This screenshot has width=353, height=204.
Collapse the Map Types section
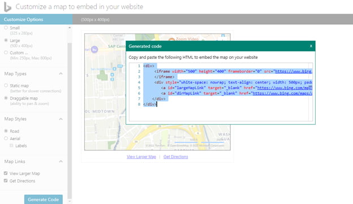tap(61, 74)
